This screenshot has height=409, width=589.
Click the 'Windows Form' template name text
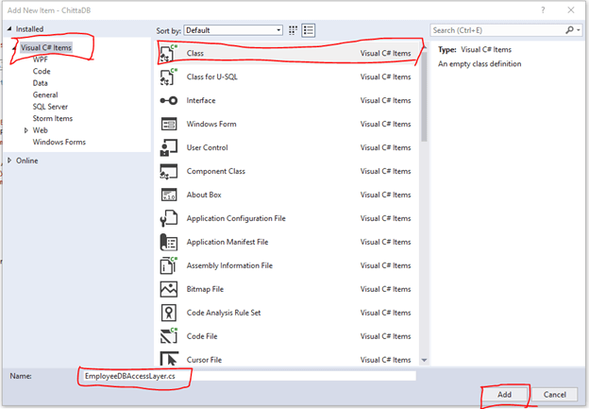point(211,124)
